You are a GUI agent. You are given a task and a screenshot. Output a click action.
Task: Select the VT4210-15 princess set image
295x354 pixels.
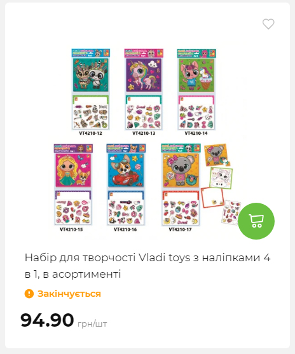pyautogui.click(x=73, y=184)
